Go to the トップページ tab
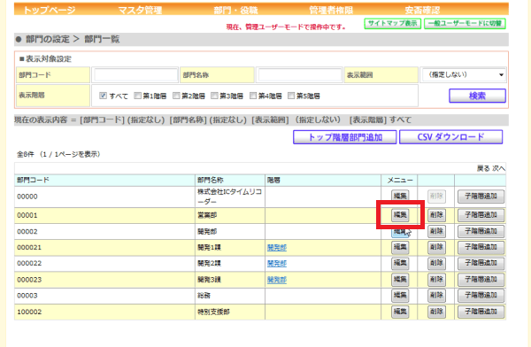Screen dimensions: 531x347 [49, 10]
